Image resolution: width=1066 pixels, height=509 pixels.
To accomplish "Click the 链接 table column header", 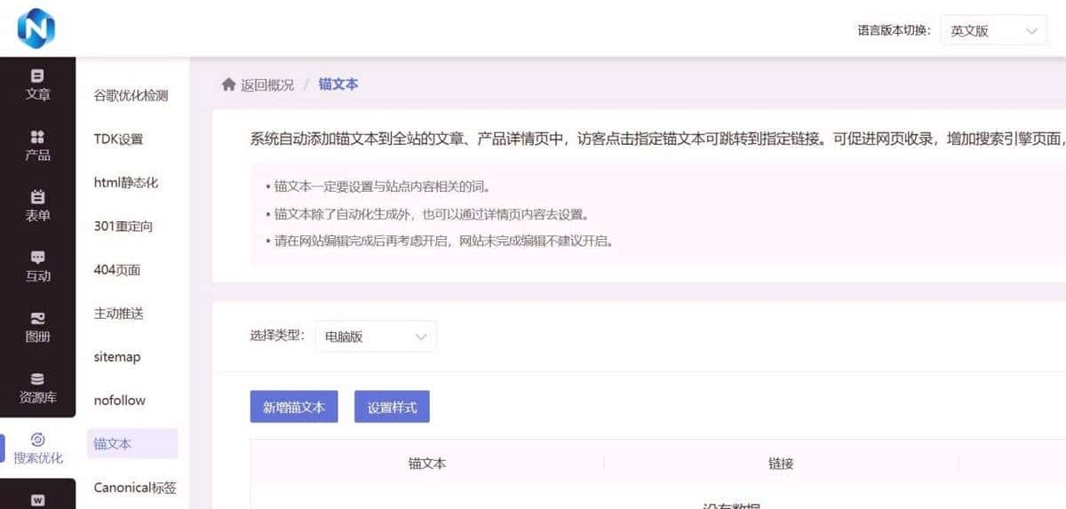I will pos(781,463).
